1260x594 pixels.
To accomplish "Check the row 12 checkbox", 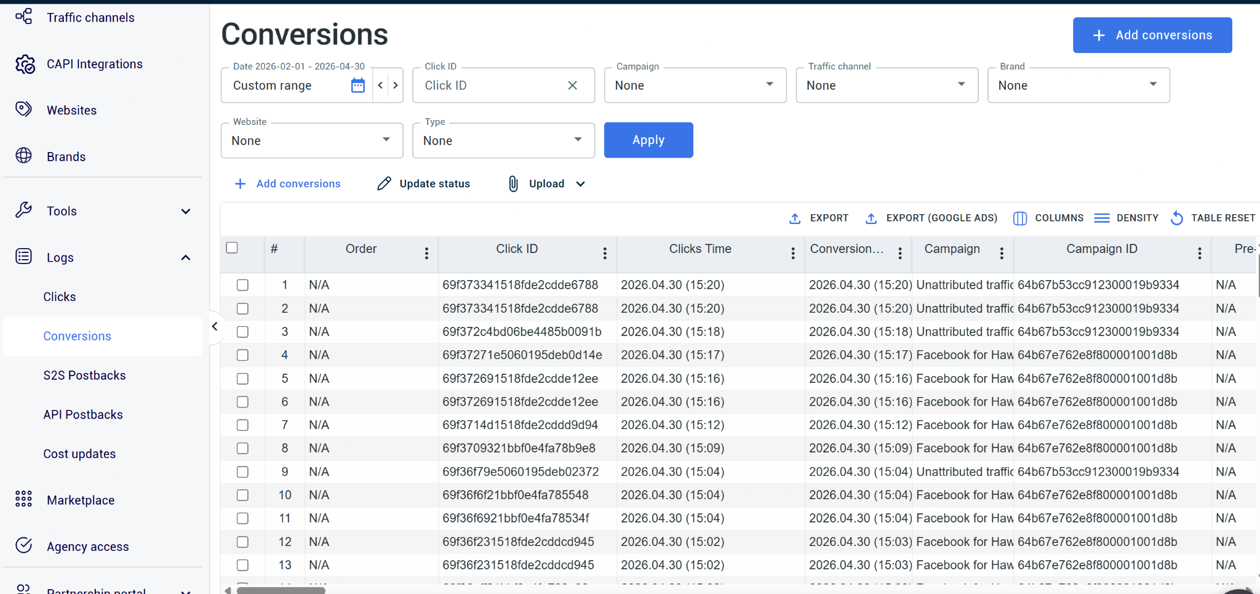I will 243,542.
